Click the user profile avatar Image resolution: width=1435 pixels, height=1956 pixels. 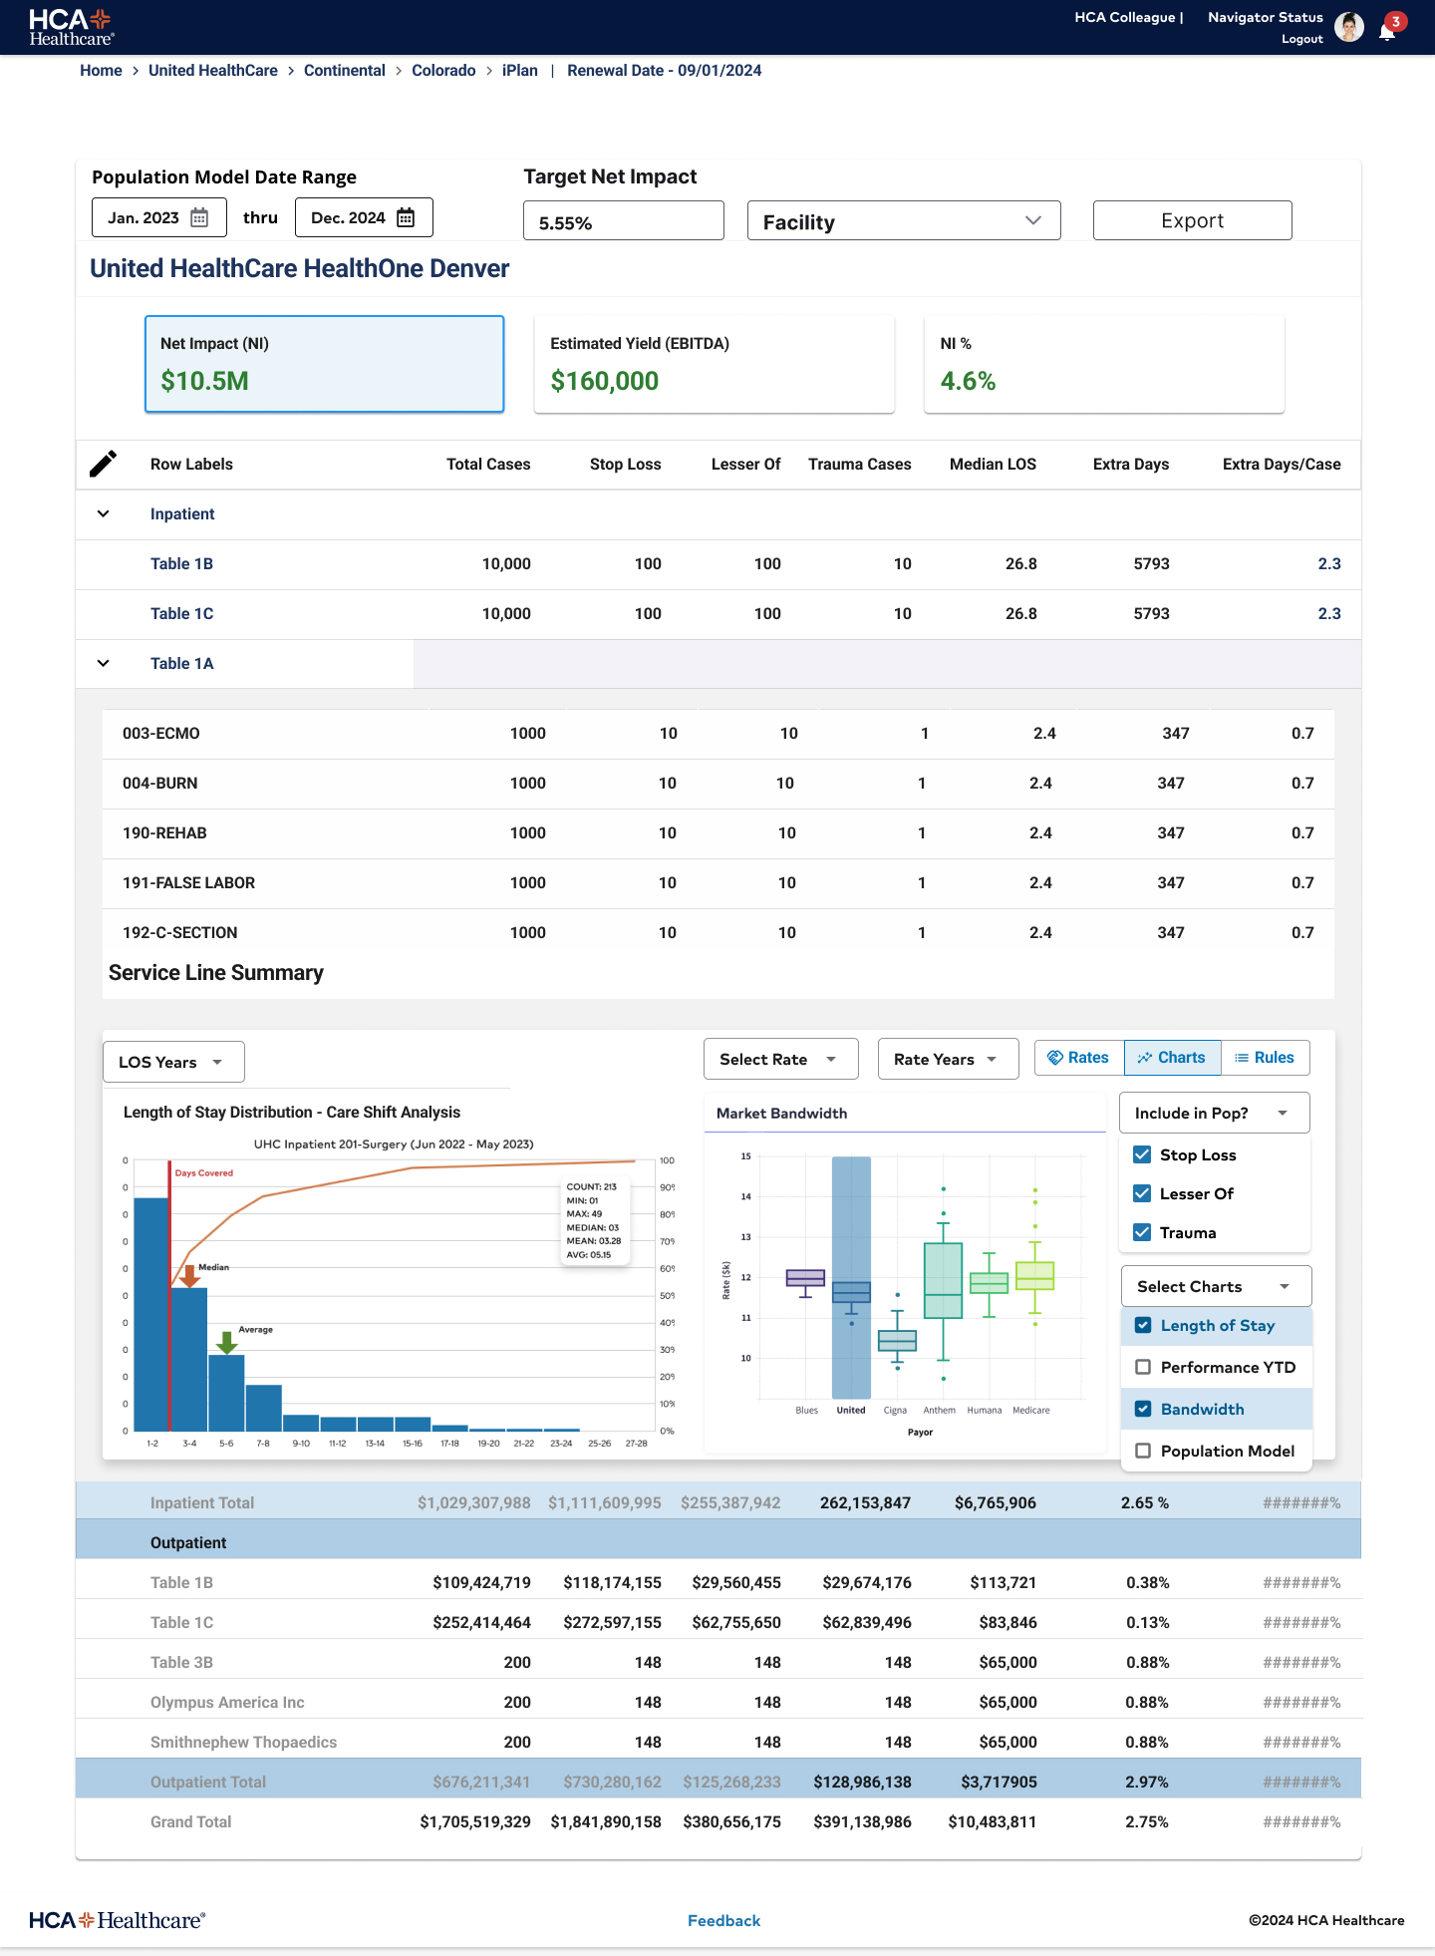click(x=1348, y=28)
